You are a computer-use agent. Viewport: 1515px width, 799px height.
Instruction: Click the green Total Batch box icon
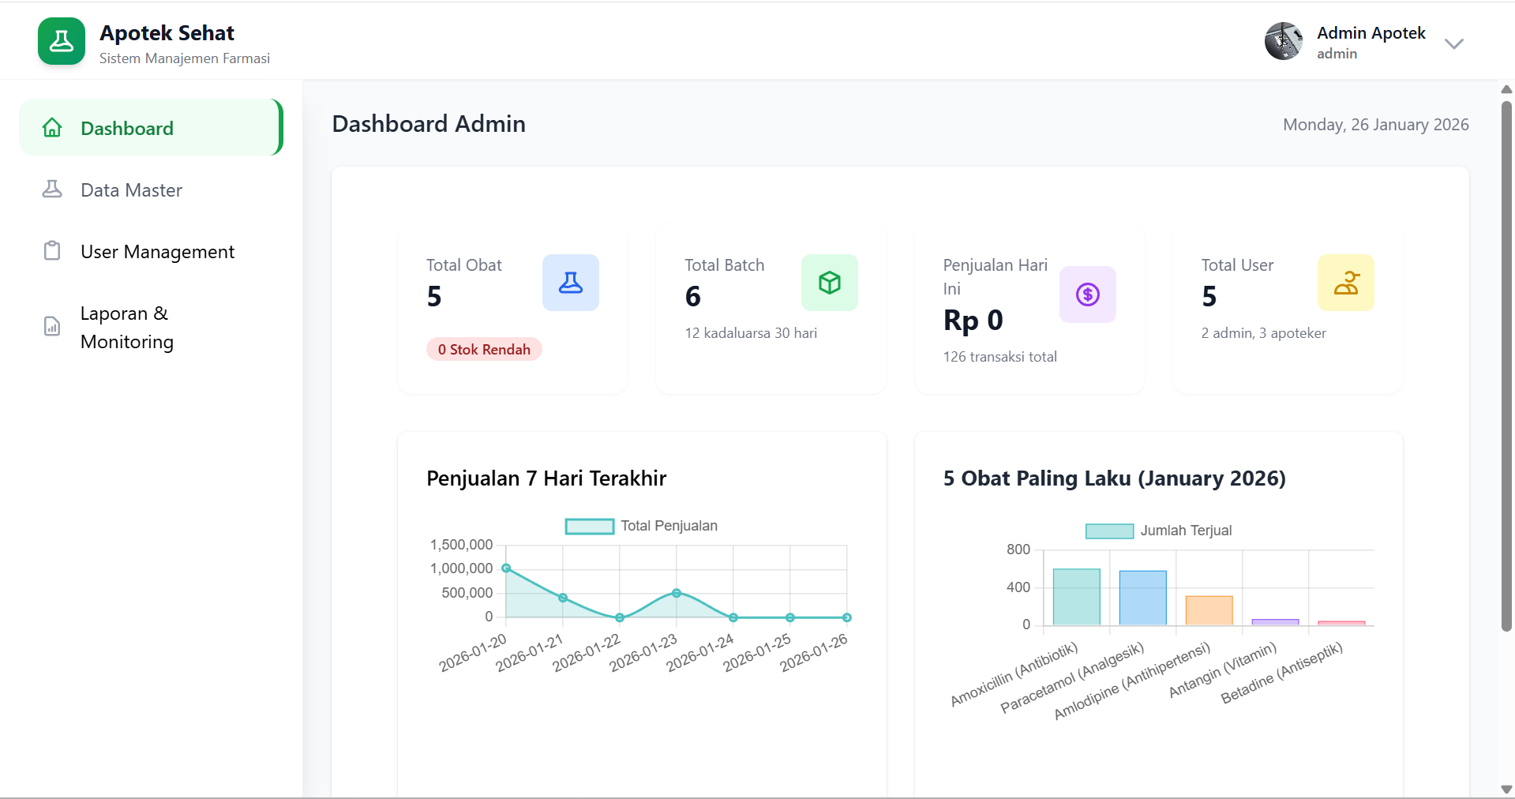coord(829,283)
